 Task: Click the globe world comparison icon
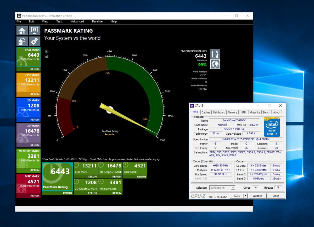(215, 64)
